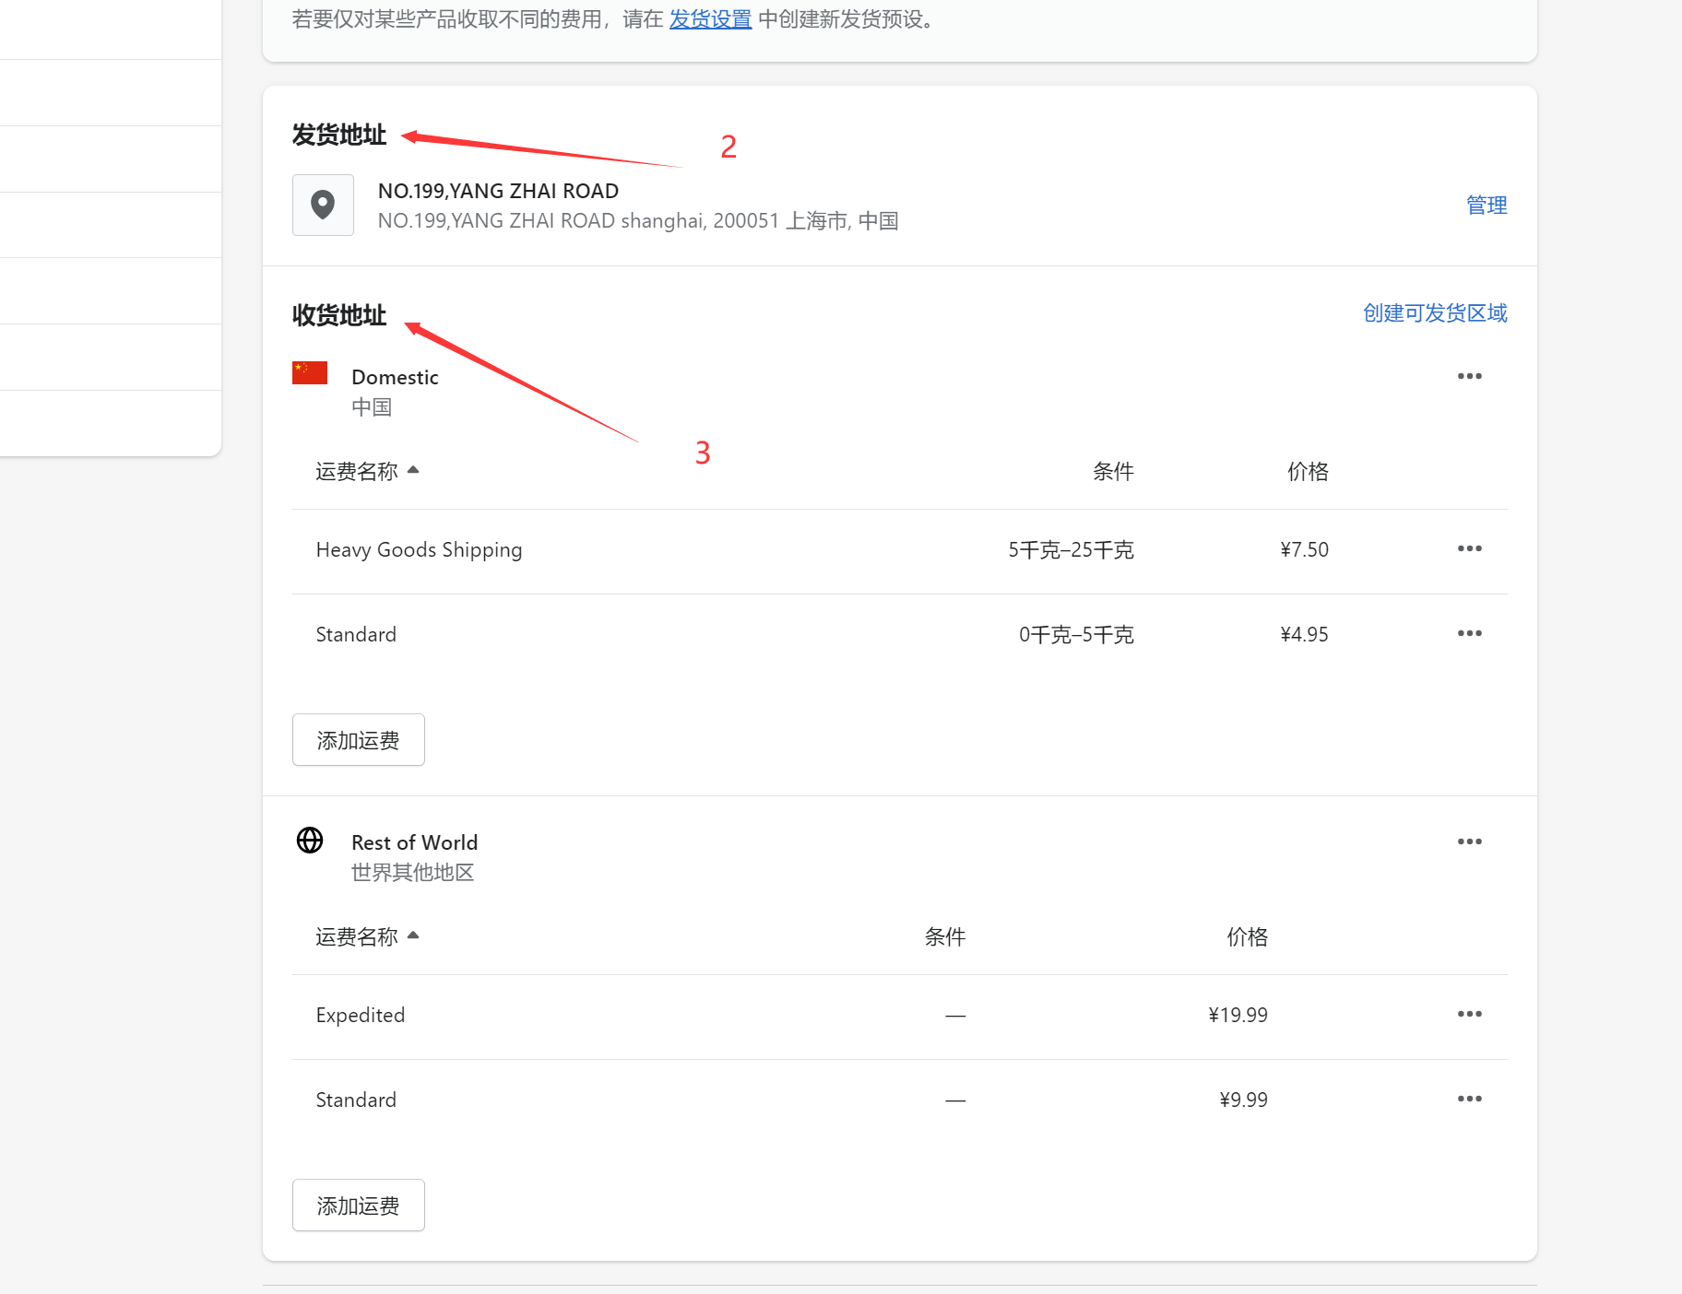Click the 条件 header in Rest of World table

[x=945, y=936]
